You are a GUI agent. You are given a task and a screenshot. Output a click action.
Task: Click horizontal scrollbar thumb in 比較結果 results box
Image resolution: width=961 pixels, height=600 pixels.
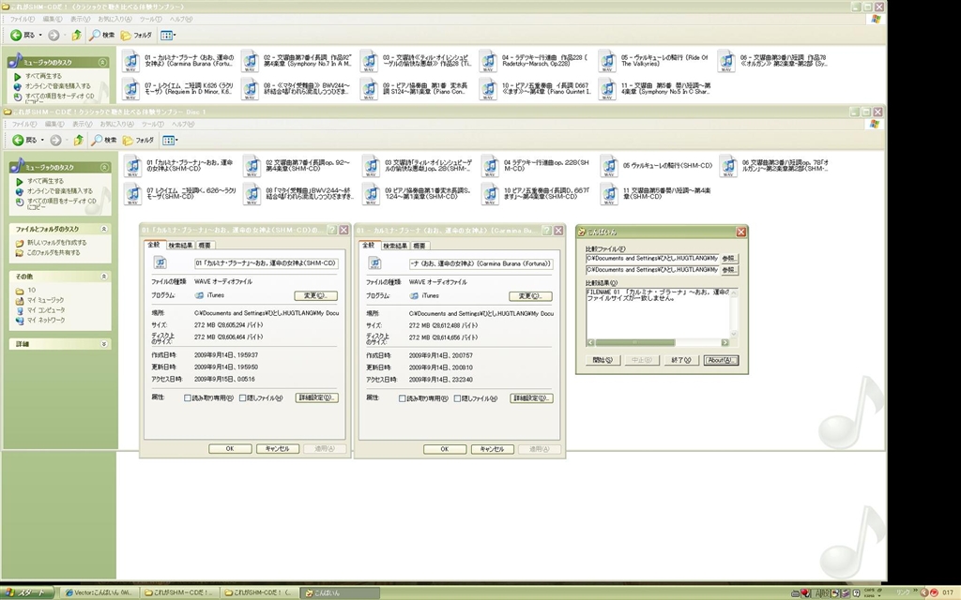[634, 343]
